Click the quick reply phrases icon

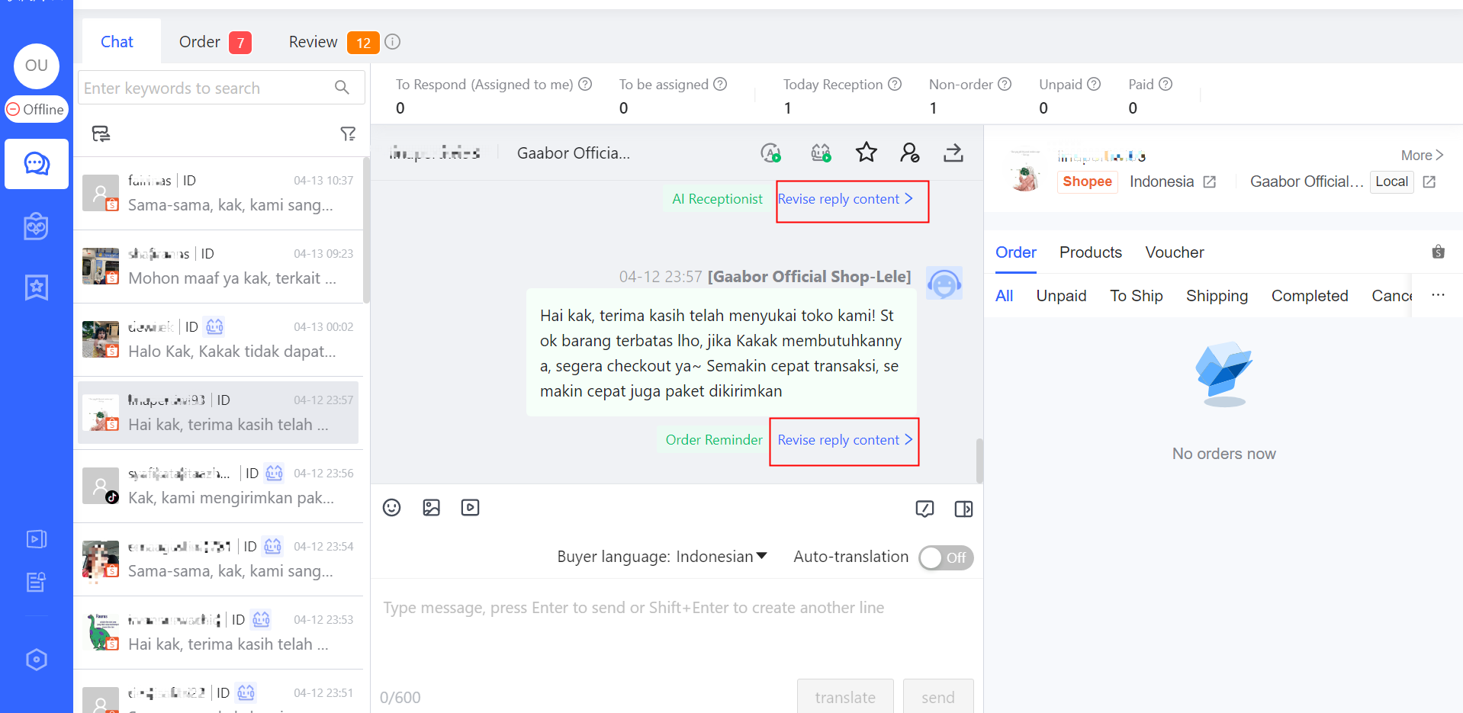[x=925, y=509]
